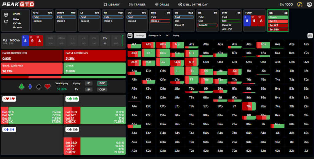Toggle EV OOP option
314x159 pixels.
(x=102, y=90)
